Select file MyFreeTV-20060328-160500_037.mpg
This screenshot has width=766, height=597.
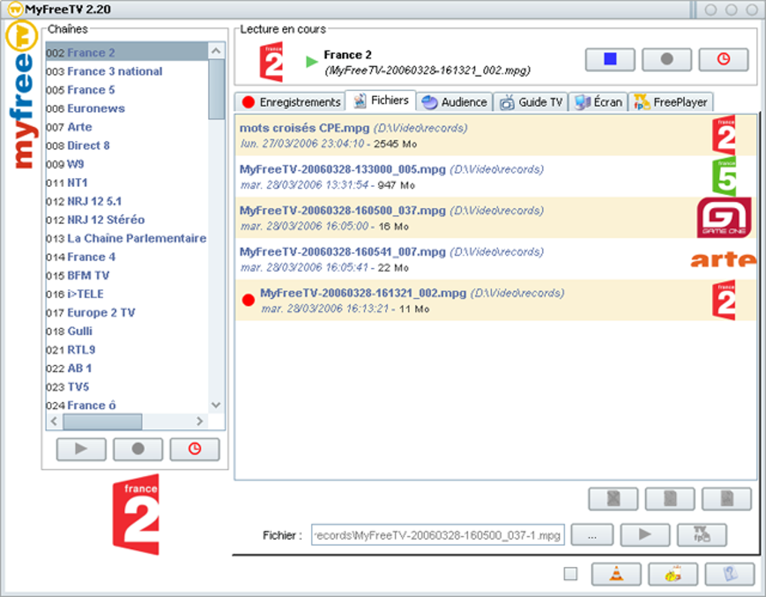tap(496, 218)
